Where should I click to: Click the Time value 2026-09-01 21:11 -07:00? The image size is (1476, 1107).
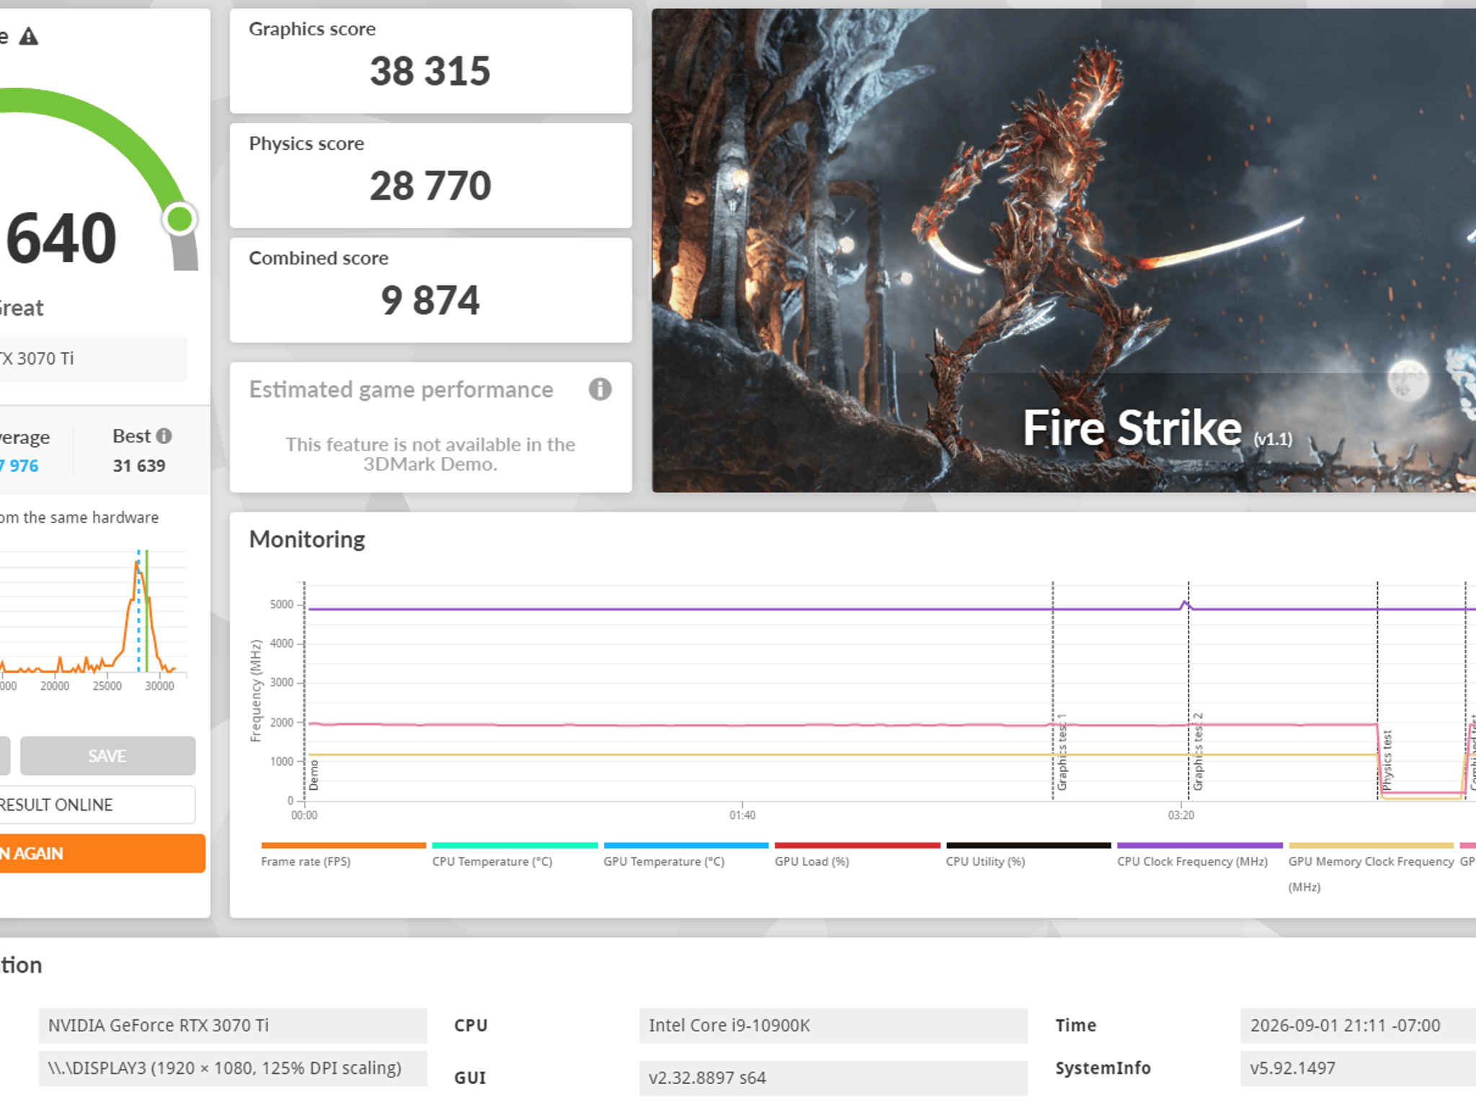1358,1025
